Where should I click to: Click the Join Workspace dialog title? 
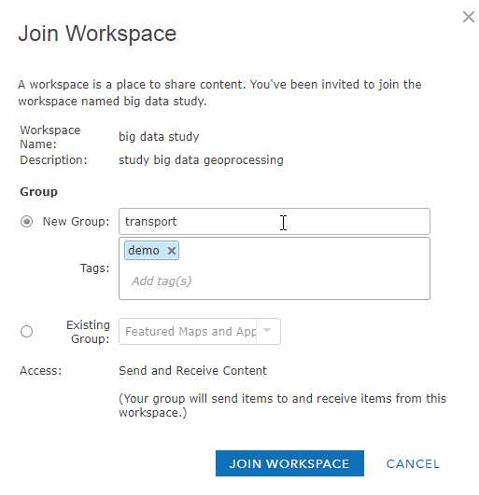point(97,34)
